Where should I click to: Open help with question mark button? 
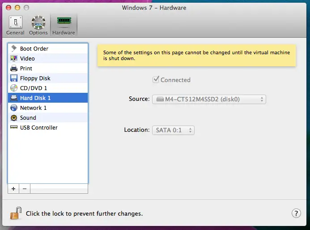[x=296, y=213]
